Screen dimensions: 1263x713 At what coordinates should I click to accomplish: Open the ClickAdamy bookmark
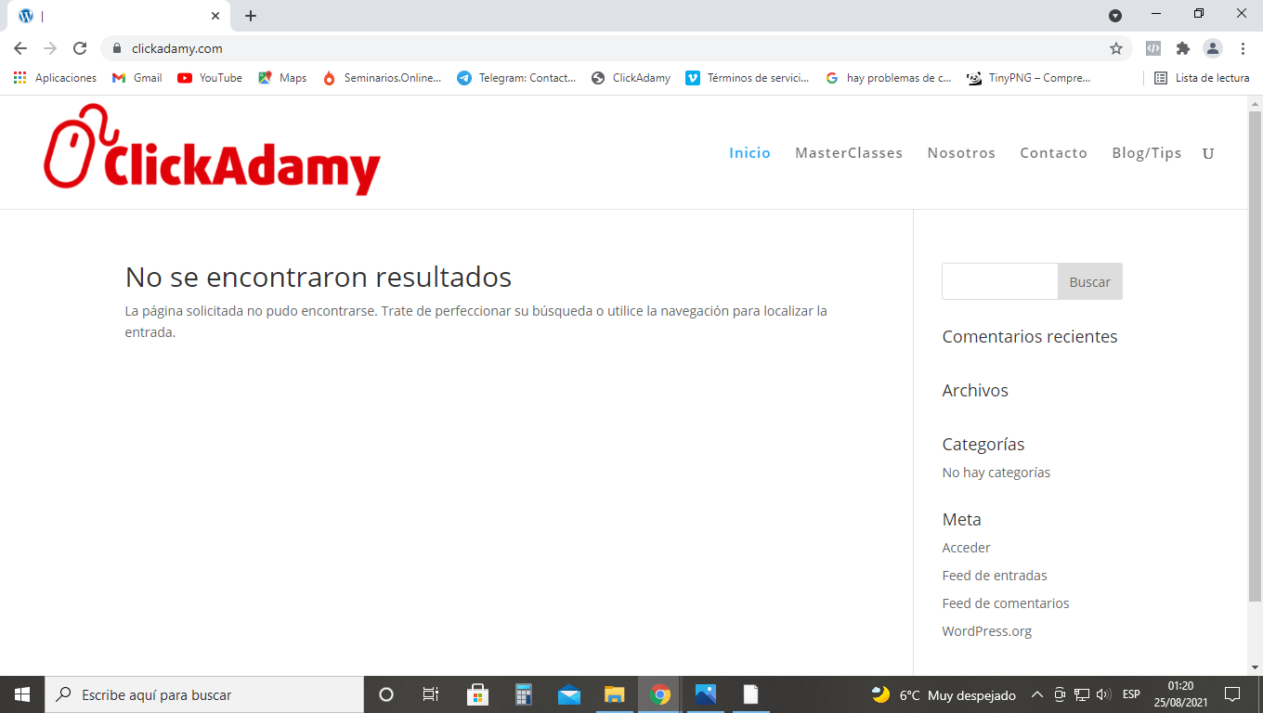tap(631, 78)
